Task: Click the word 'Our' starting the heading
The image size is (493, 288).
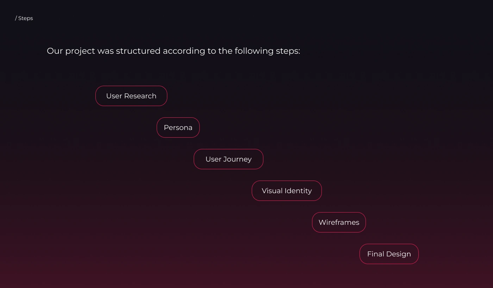Action: (x=55, y=51)
